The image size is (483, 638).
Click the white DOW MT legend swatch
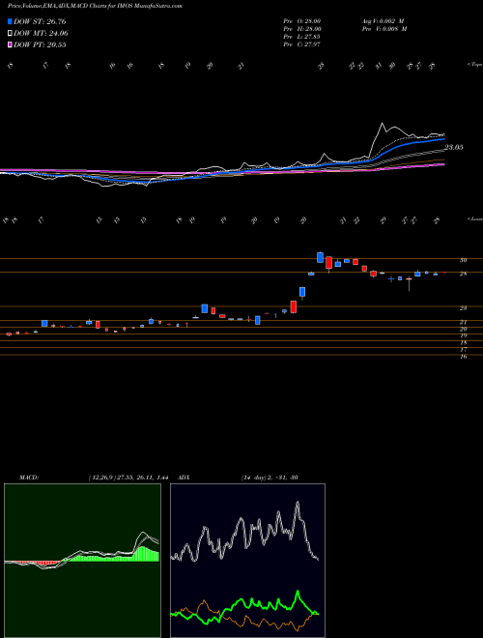[10, 34]
